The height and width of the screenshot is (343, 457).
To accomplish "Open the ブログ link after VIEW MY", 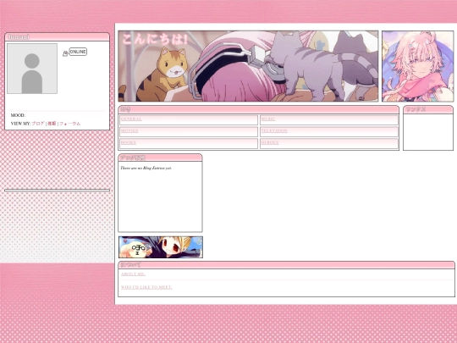I will point(38,124).
